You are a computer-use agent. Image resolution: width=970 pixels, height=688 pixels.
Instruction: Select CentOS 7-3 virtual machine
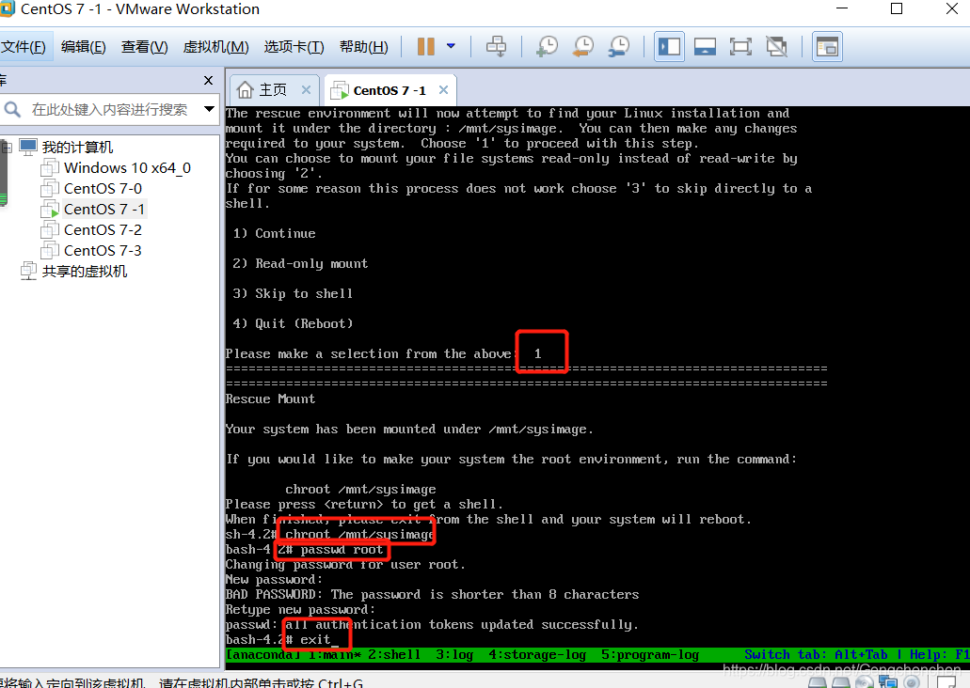click(103, 250)
